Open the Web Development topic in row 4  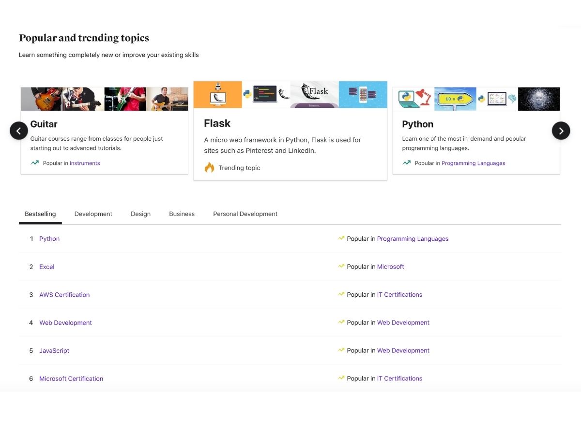[x=65, y=323]
